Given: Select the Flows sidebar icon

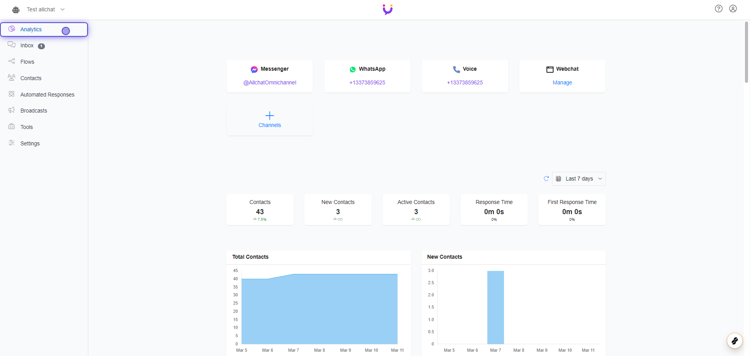Looking at the screenshot, I should (x=11, y=61).
